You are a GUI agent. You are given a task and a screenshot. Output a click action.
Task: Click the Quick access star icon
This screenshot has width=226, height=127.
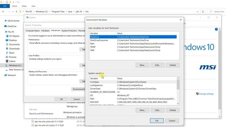(6, 20)
